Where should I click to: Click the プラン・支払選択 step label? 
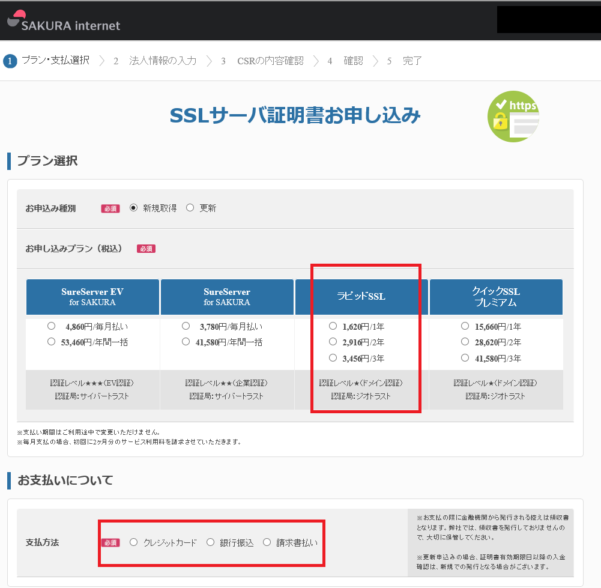pos(56,61)
